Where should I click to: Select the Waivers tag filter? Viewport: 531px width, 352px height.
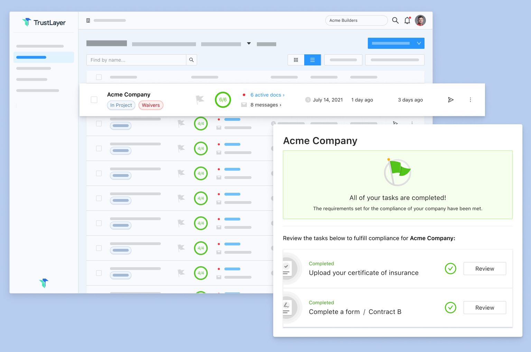[151, 105]
